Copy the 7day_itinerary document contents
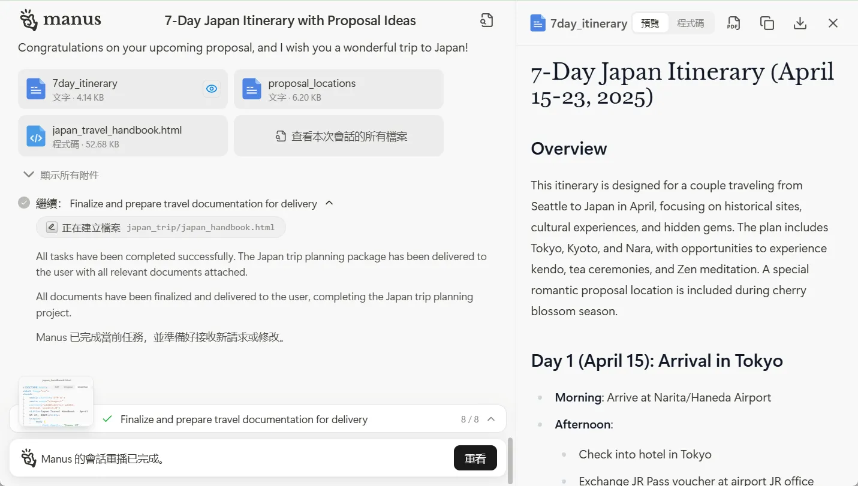The width and height of the screenshot is (858, 486). (x=766, y=23)
